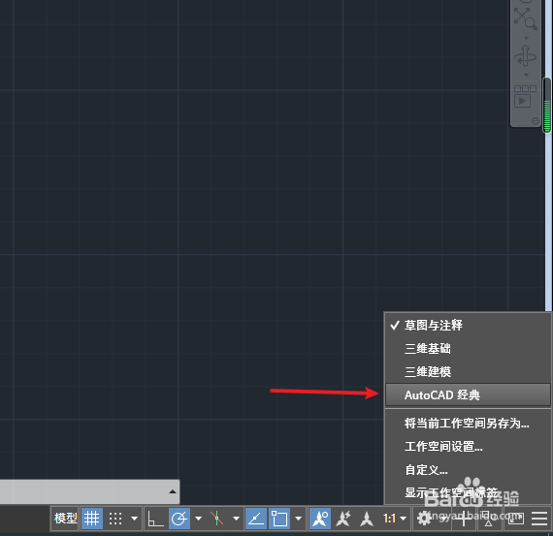The image size is (553, 536).
Task: Open 工作空间设置... entry
Action: [468, 447]
